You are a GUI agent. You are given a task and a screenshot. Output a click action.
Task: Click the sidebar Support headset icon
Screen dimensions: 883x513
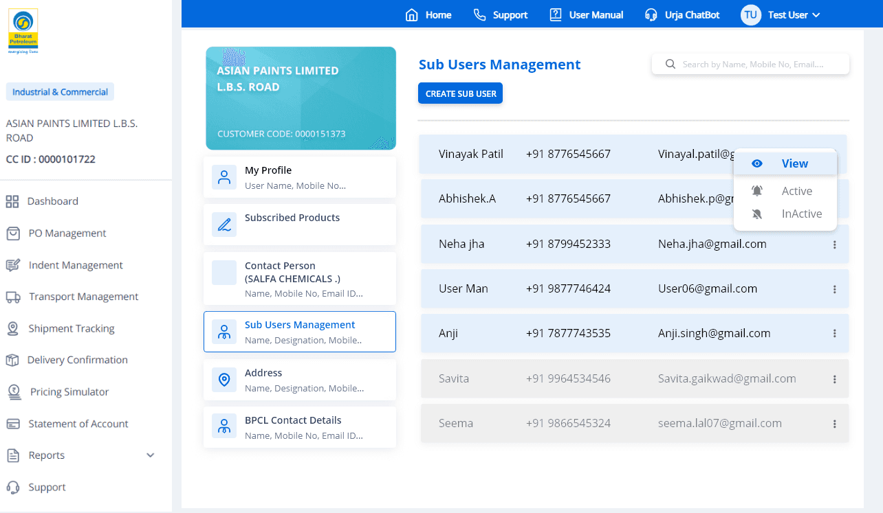click(12, 488)
